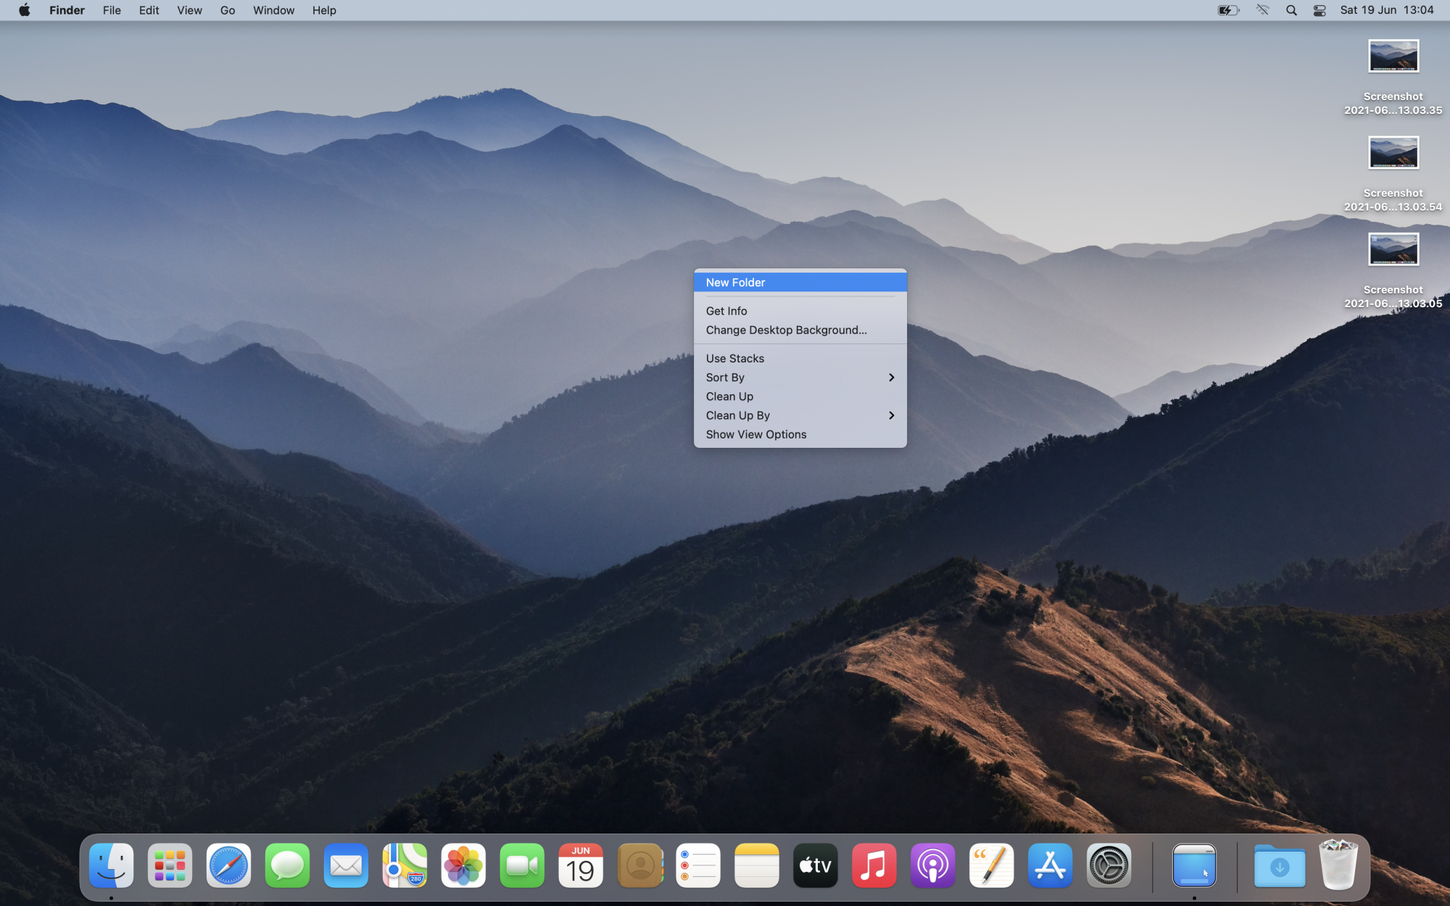Select New Folder from context menu
The height and width of the screenshot is (906, 1450).
click(x=735, y=283)
